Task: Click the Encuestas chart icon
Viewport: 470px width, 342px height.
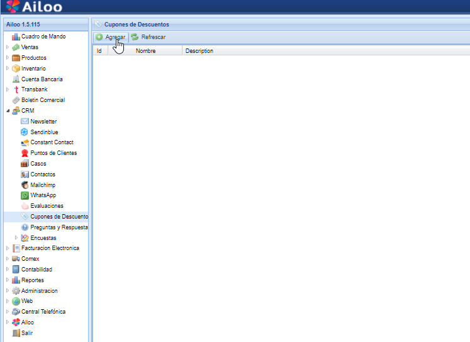Action: pyautogui.click(x=25, y=238)
